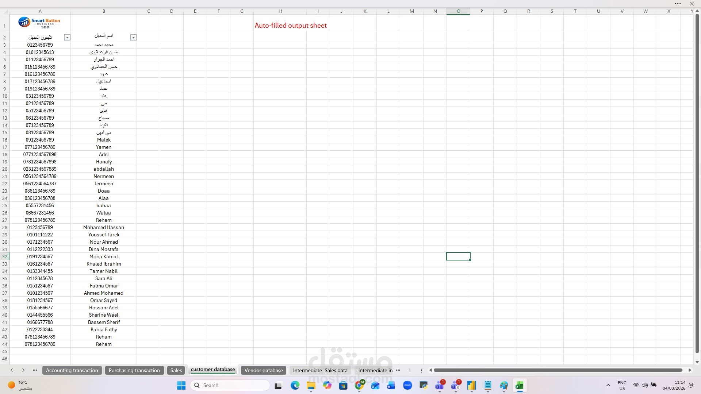The width and height of the screenshot is (701, 394).
Task: Open hidden sheets ellipsis left of Accounting tab
Action: (35, 370)
